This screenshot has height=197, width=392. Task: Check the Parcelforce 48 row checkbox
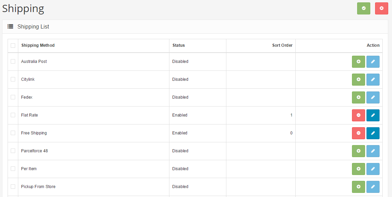(x=13, y=151)
